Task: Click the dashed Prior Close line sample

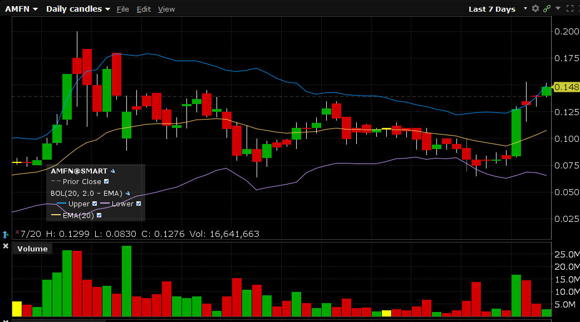Action: click(56, 181)
